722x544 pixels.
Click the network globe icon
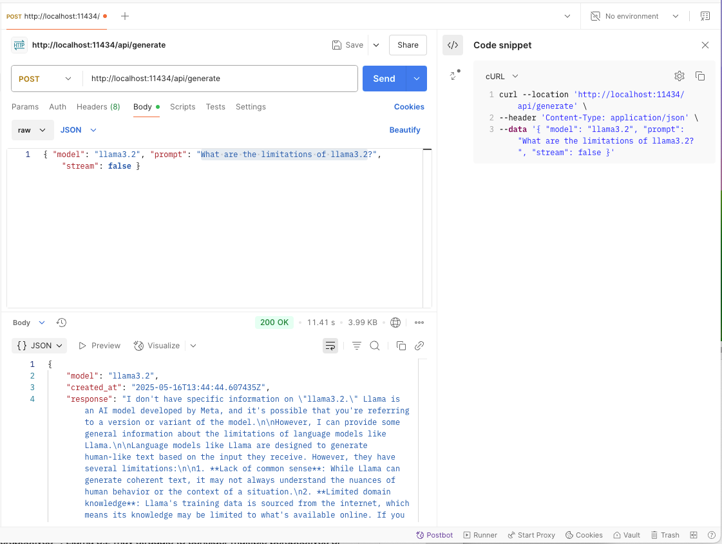pyautogui.click(x=395, y=323)
